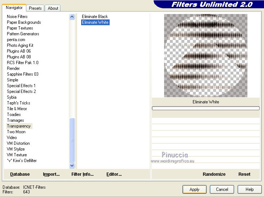Switch to the Navigator tab
264x197 pixels.
point(14,8)
